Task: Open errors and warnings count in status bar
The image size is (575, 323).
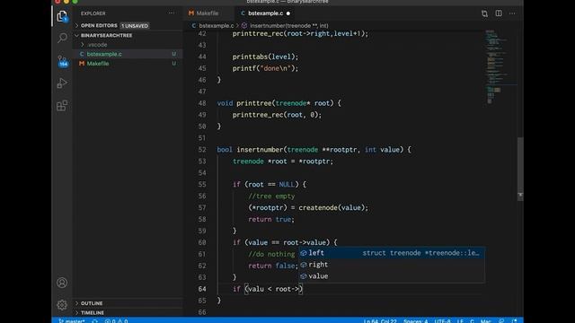Action: click(x=116, y=321)
